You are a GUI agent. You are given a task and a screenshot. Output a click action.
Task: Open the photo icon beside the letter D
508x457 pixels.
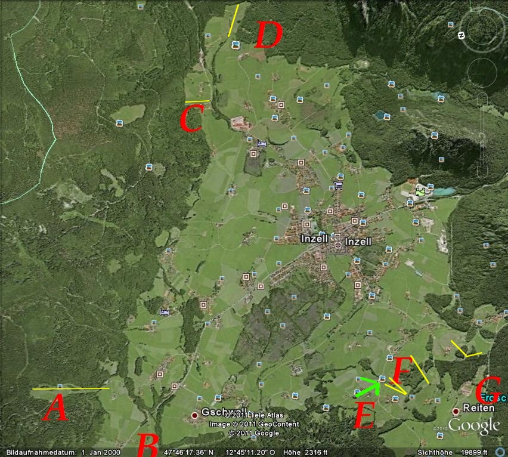[x=236, y=45]
